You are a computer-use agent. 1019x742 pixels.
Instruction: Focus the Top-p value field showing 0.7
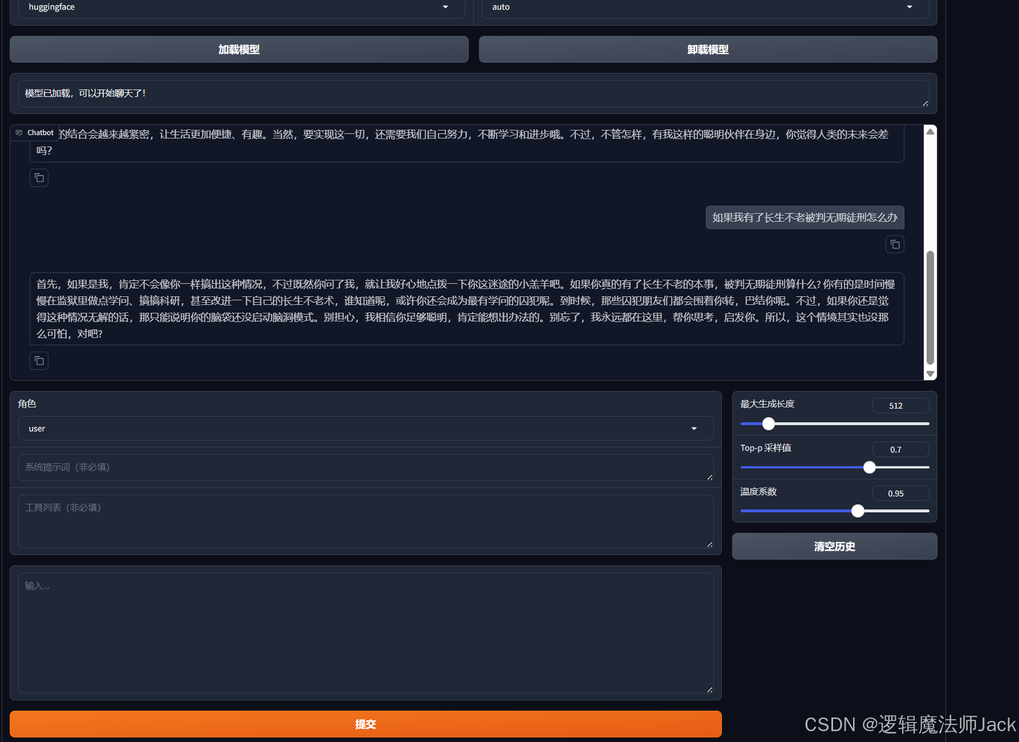point(901,450)
